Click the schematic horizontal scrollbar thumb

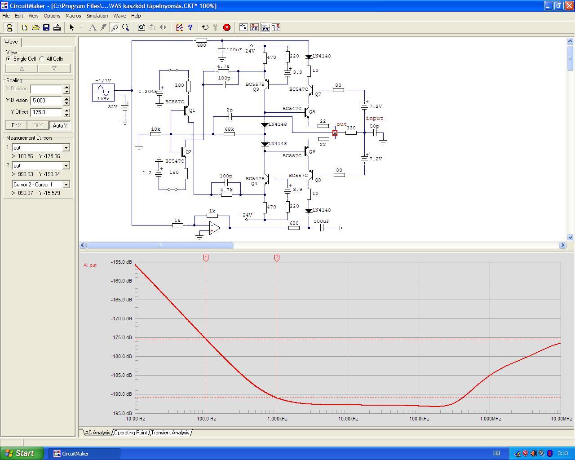tap(160, 245)
